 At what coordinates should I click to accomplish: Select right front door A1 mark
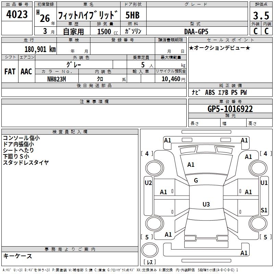(x=248, y=192)
